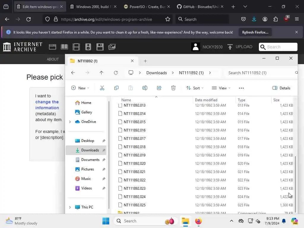304x228 pixels.
Task: Select Home in the navigation pane
Action: click(x=86, y=103)
